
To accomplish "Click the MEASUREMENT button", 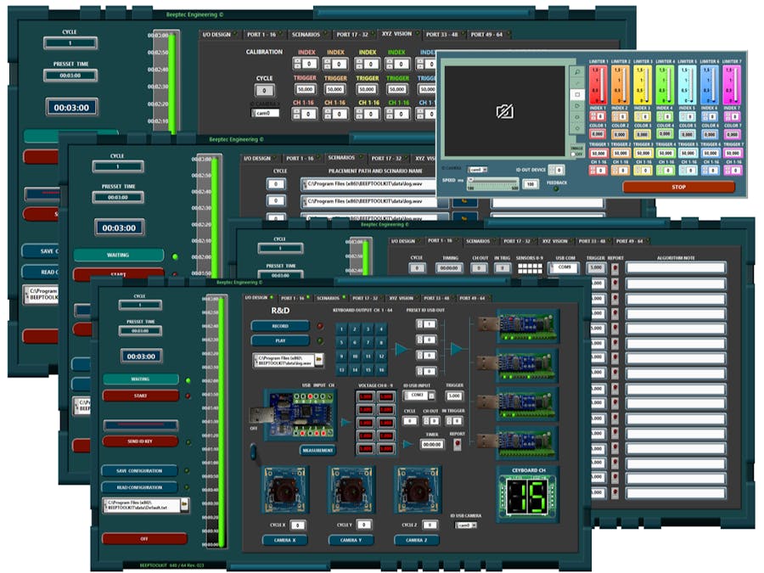I will [x=317, y=451].
